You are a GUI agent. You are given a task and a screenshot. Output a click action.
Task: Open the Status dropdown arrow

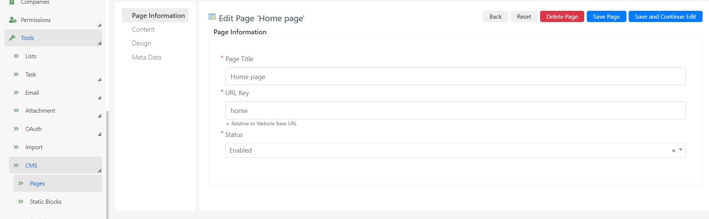coord(681,150)
